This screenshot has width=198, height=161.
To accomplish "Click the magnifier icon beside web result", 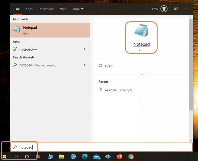I will tap(15, 65).
